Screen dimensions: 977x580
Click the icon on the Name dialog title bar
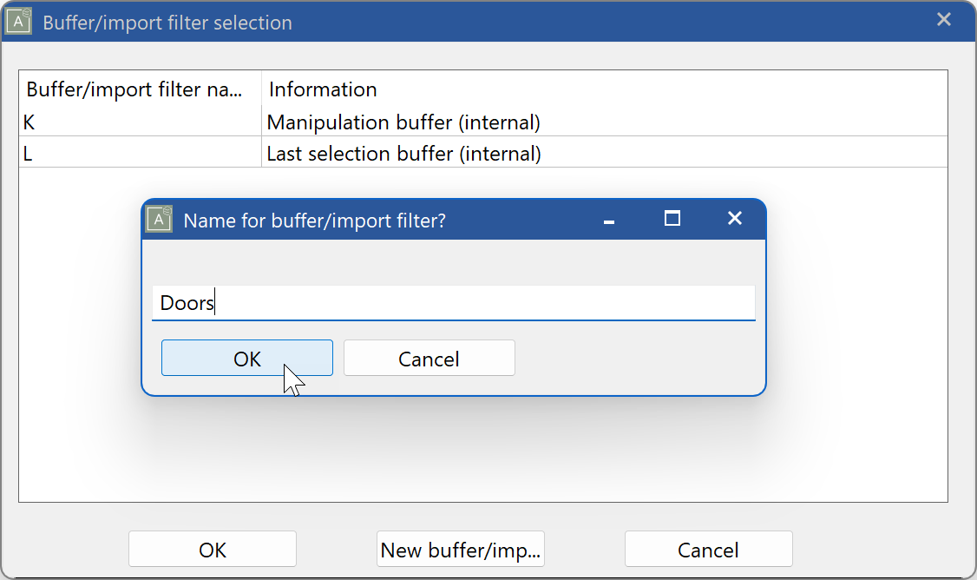click(x=158, y=219)
